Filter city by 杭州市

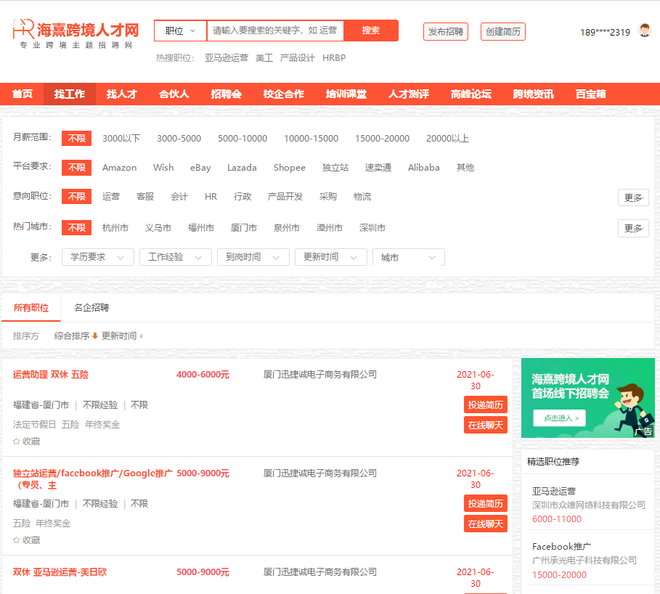(115, 228)
